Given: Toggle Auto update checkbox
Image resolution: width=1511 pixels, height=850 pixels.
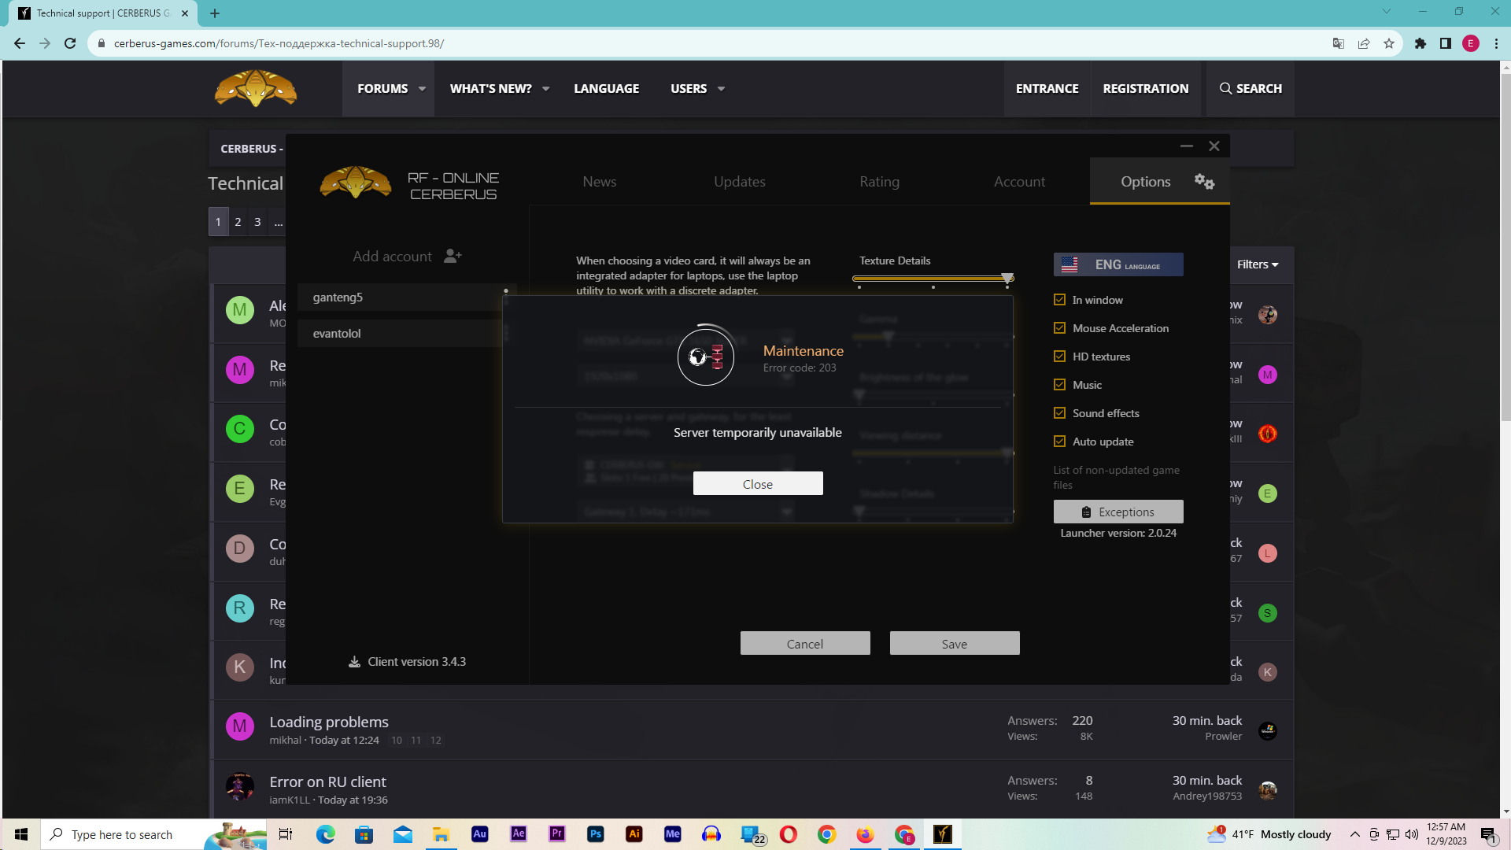Looking at the screenshot, I should click(x=1059, y=442).
